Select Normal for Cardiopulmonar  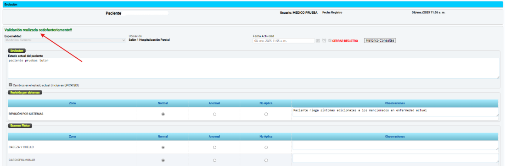click(x=163, y=160)
